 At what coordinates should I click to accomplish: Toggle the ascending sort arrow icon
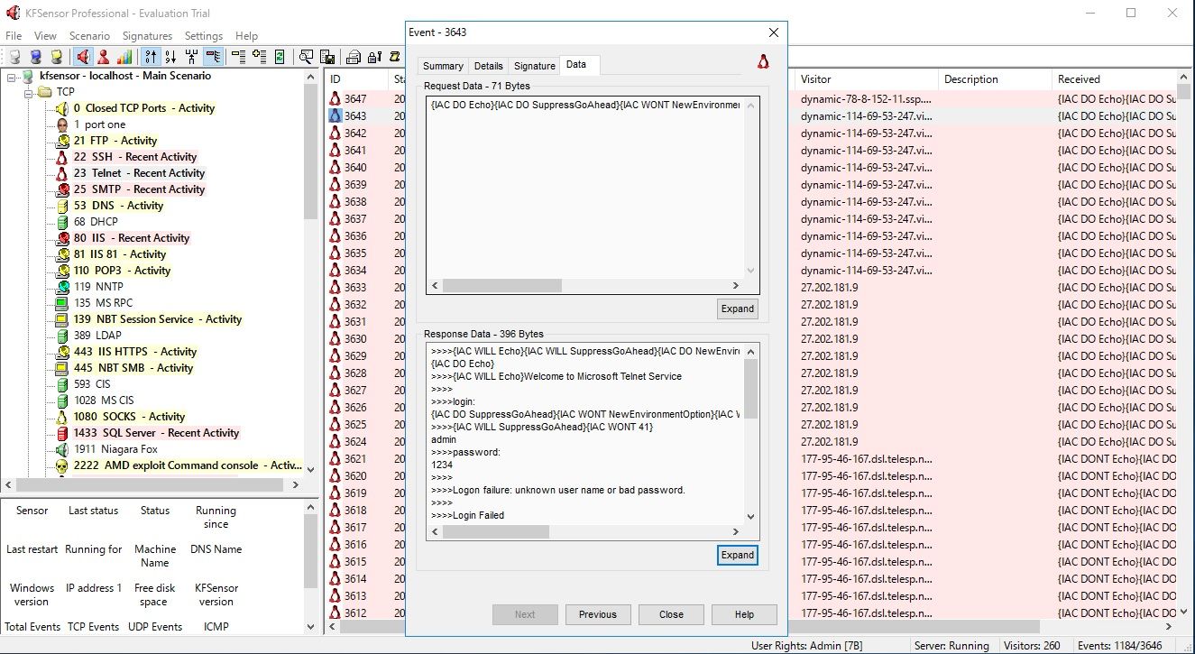(x=152, y=57)
